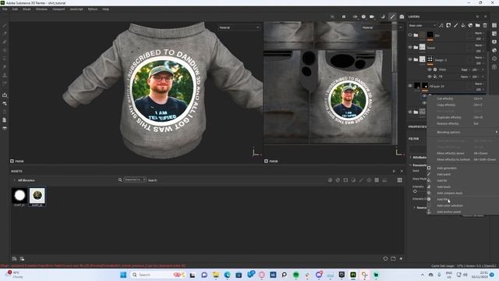Toggle visibility of effect above the Fill row

pyautogui.click(x=430, y=69)
